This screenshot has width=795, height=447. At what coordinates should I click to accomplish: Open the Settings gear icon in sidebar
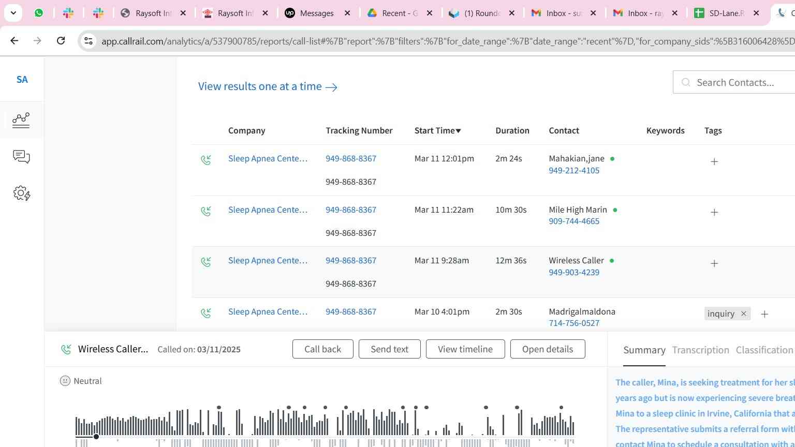click(22, 193)
